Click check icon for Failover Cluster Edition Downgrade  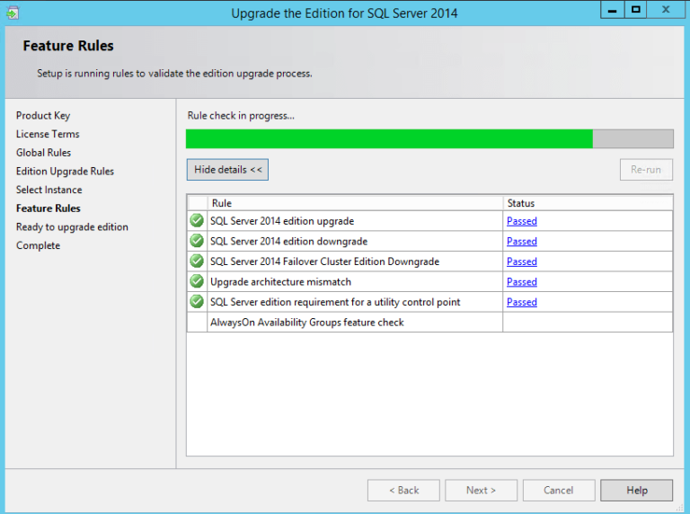coord(197,261)
